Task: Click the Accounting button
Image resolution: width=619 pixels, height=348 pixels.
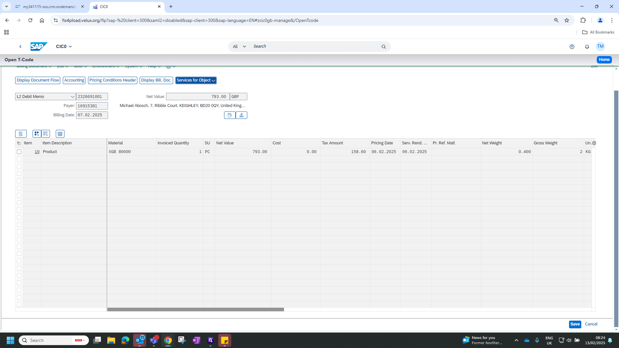Action: 74,80
